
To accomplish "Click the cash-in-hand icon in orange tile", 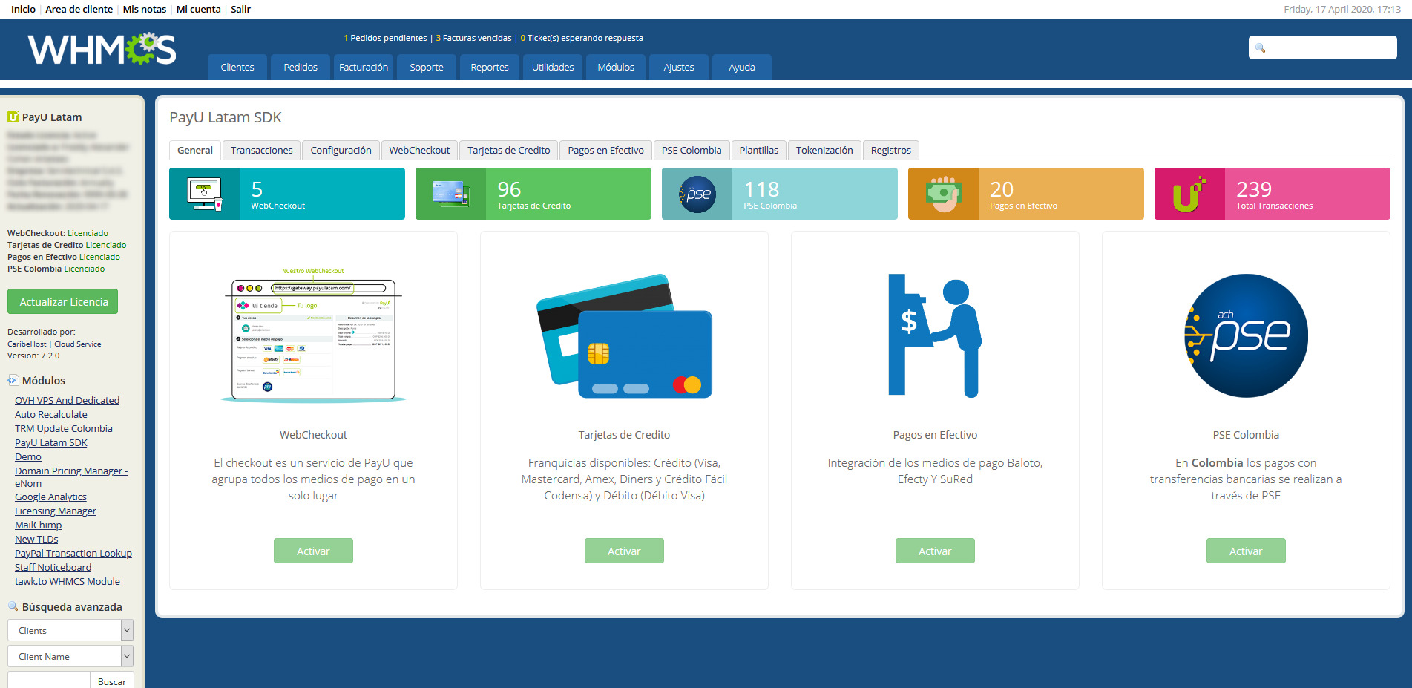I will click(x=943, y=194).
